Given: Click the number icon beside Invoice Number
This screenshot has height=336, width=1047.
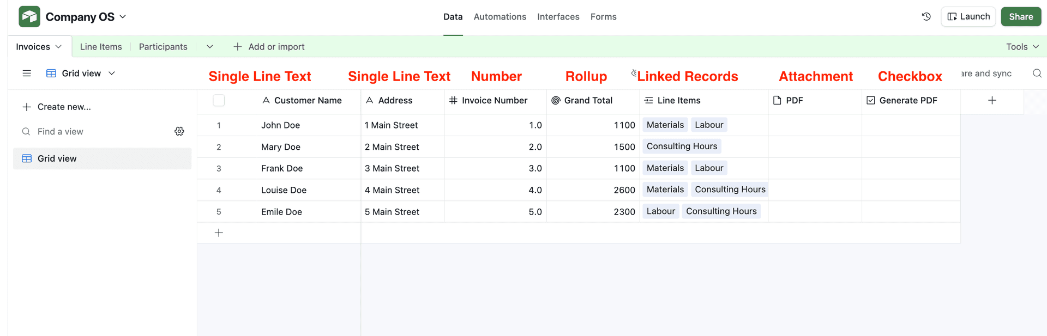Looking at the screenshot, I should coord(453,100).
